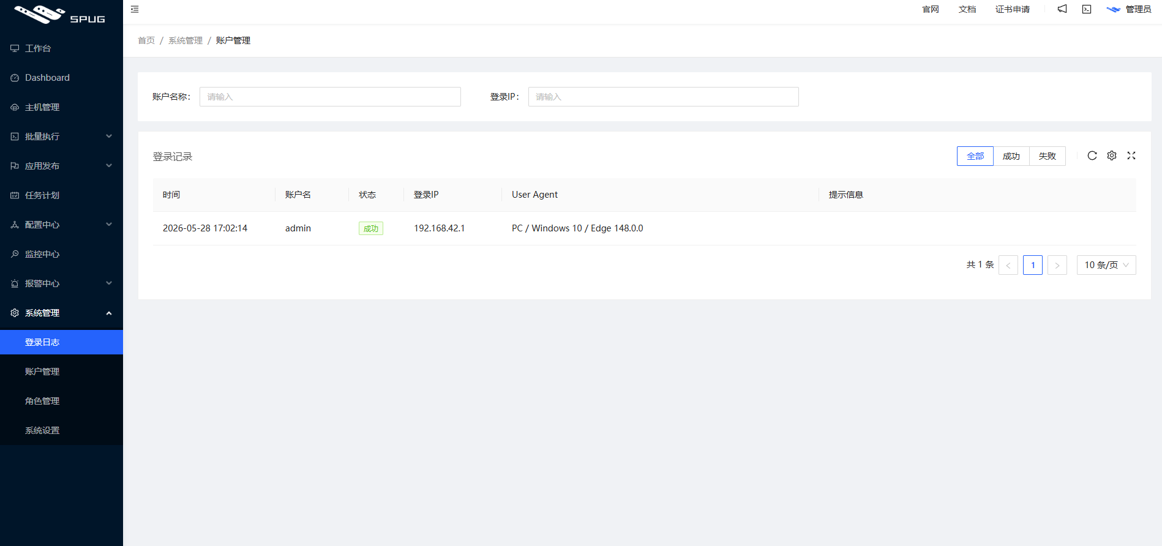Expand the 配置中心 submenu arrow

point(109,225)
